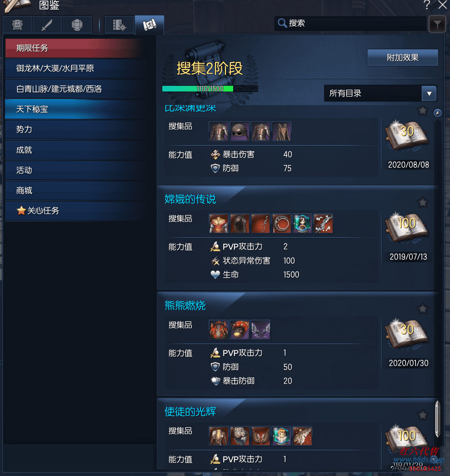Select the 天下秘宝 category

79,109
